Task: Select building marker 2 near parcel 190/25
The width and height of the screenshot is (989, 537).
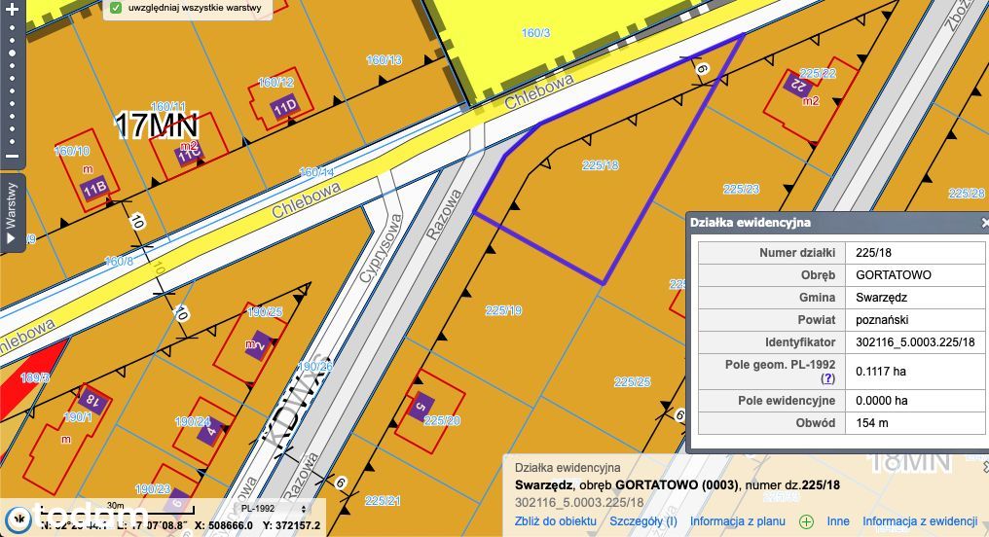Action: click(259, 345)
